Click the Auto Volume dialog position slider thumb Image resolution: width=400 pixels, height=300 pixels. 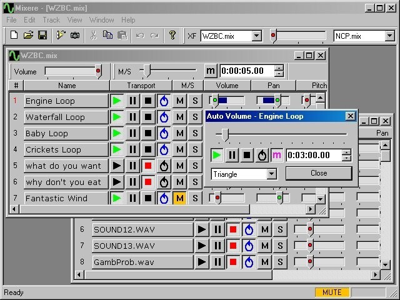click(x=225, y=135)
